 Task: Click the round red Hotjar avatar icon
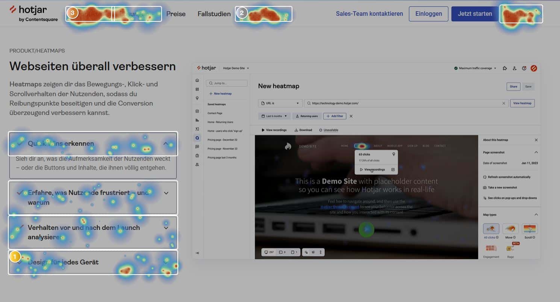coord(534,68)
